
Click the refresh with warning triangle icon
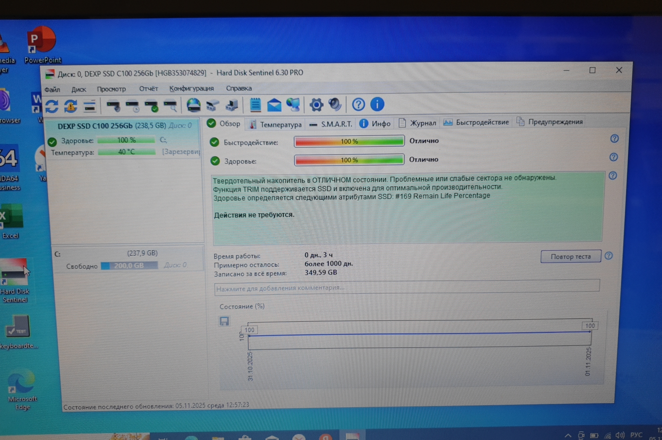pos(71,106)
